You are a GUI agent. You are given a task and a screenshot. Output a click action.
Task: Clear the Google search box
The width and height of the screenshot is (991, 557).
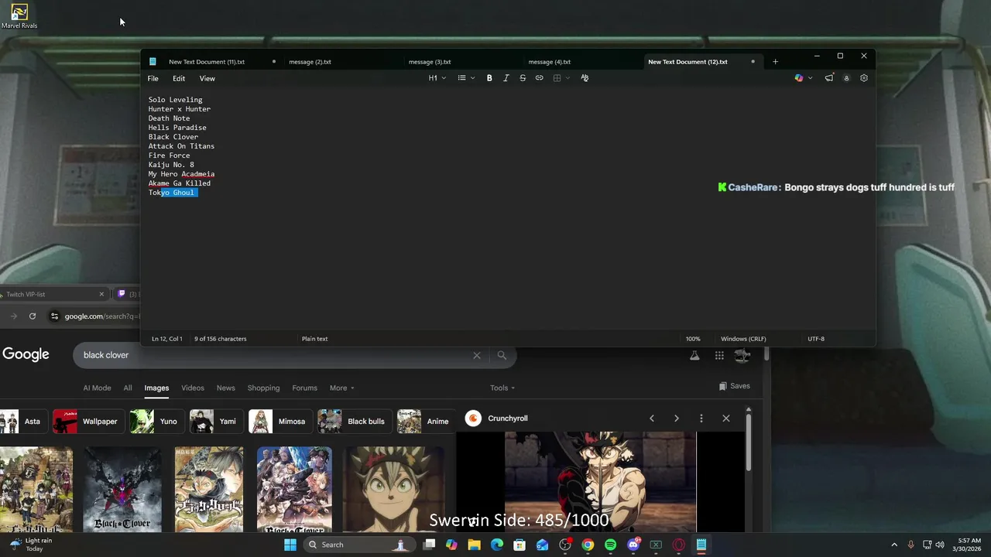[x=477, y=355]
